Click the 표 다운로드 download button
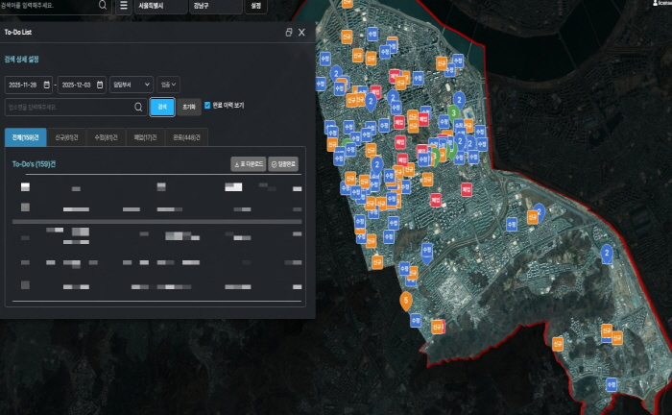672x415 pixels. click(x=248, y=164)
